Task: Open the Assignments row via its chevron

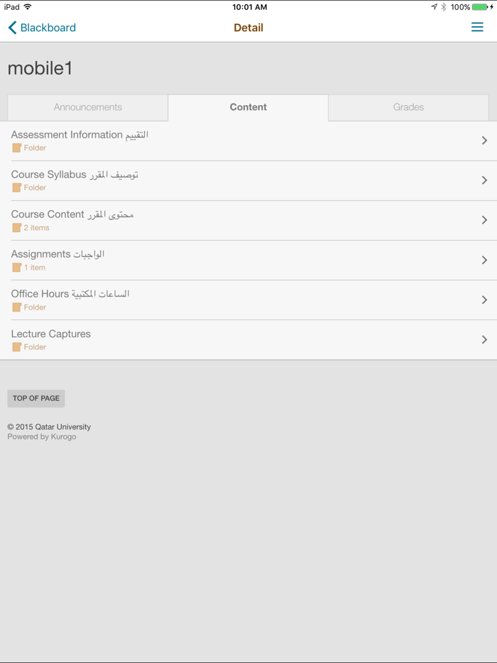Action: 485,260
